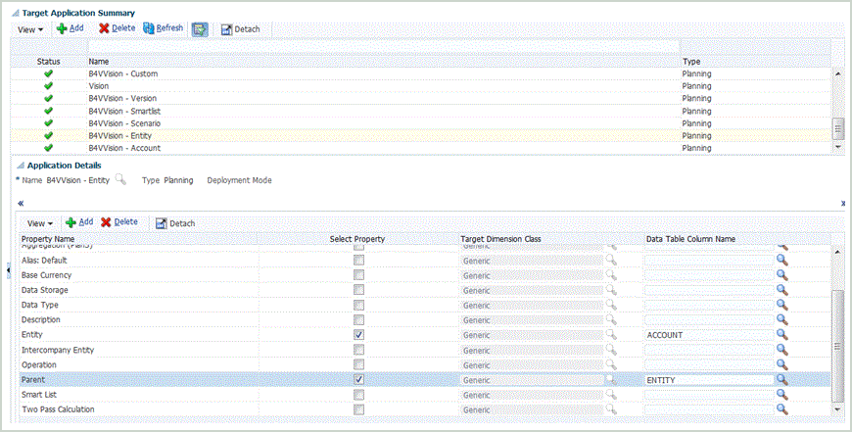
Task: Uncheck the Parent Select Property checkbox
Action: (359, 379)
